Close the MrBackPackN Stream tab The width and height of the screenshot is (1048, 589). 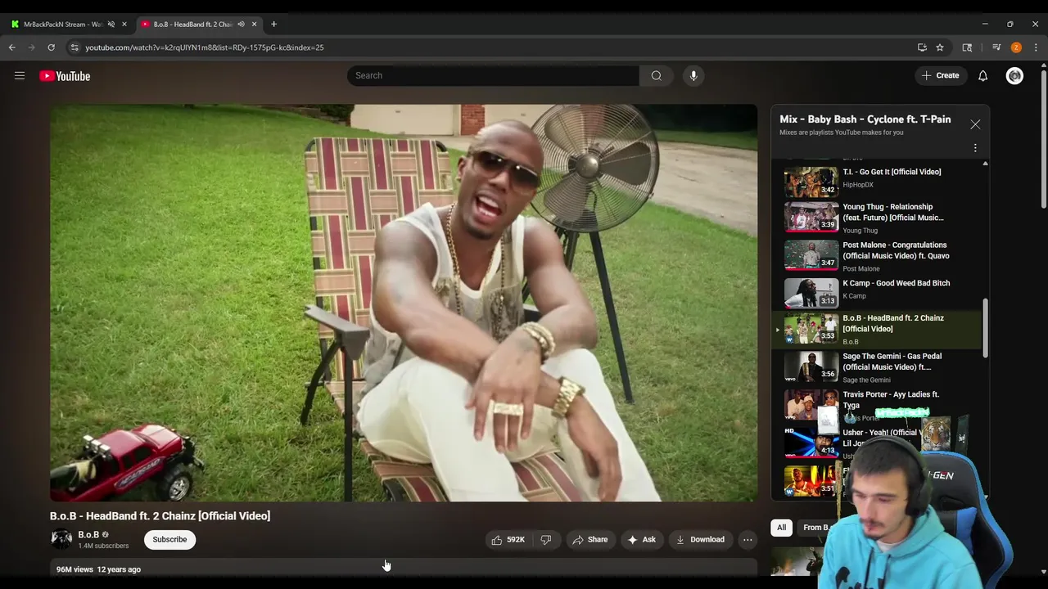[x=124, y=25]
